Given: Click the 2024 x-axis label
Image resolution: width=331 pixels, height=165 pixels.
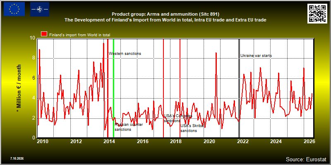Looking at the screenshot, I should pyautogui.click(x=276, y=141).
